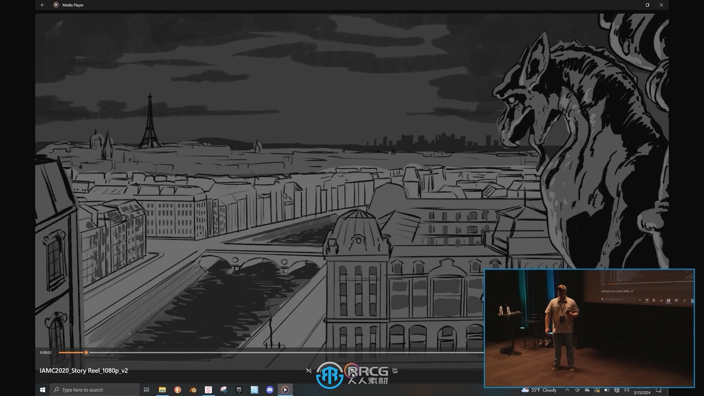Open Task View from the taskbar
Screen dimensions: 704x396
click(147, 390)
